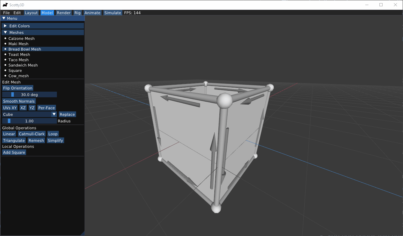Apply YZ UV projection
This screenshot has width=403, height=236.
(x=32, y=108)
